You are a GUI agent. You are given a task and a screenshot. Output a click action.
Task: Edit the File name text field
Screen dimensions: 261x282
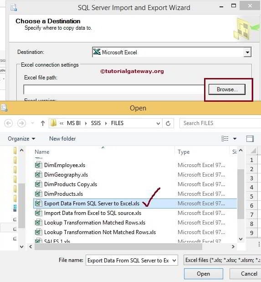(x=128, y=260)
